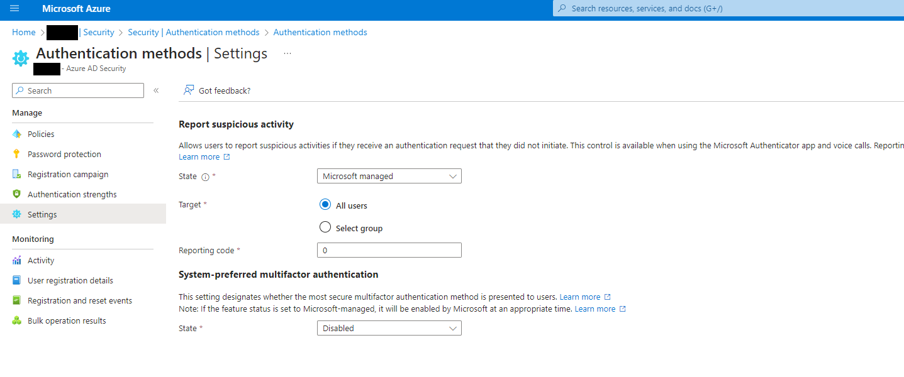Focus Search resources, services, and docs box
Image resolution: width=904 pixels, height=377 pixels.
[728, 9]
